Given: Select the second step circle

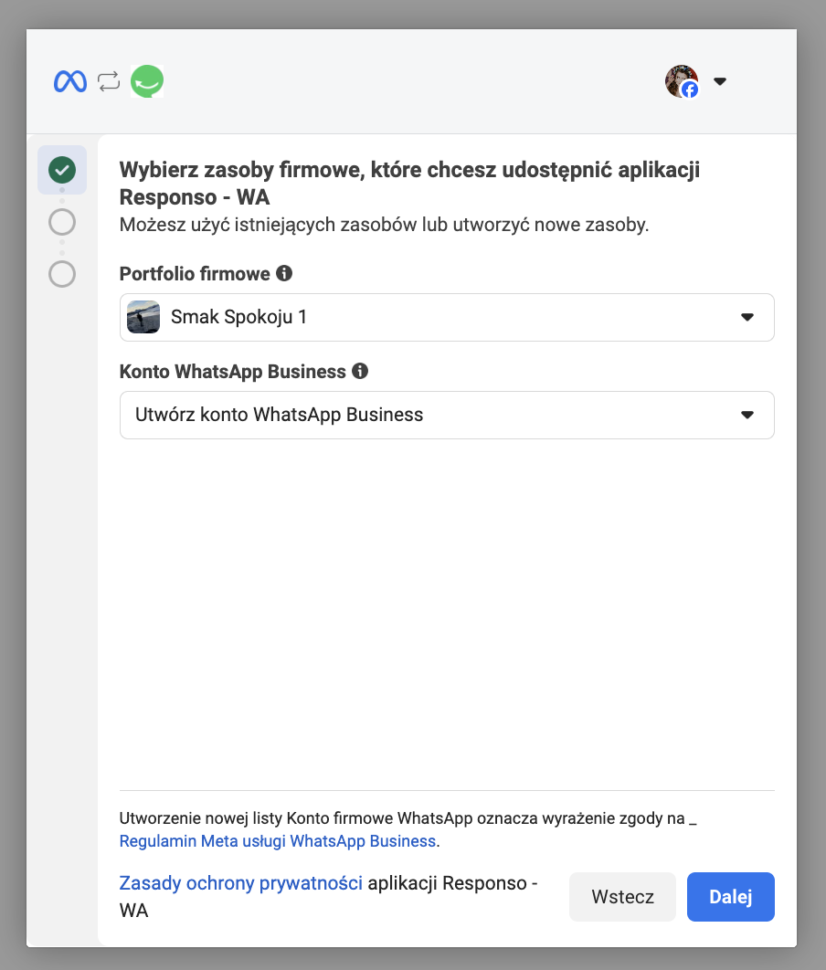Looking at the screenshot, I should pos(62,222).
